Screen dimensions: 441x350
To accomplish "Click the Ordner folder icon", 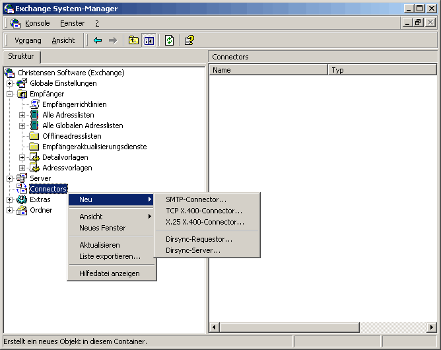I will coord(22,210).
